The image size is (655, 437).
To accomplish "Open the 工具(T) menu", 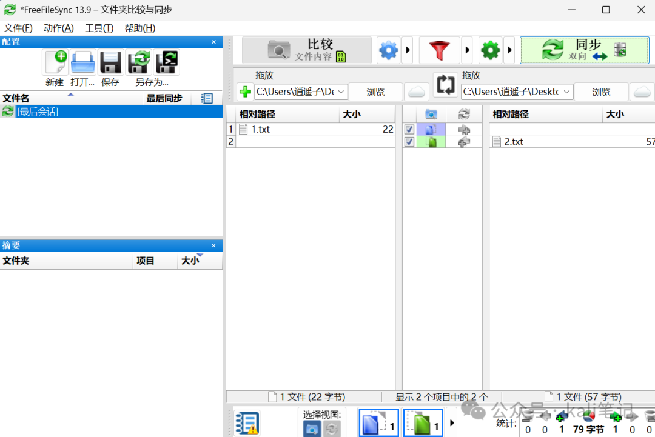I will coord(99,28).
